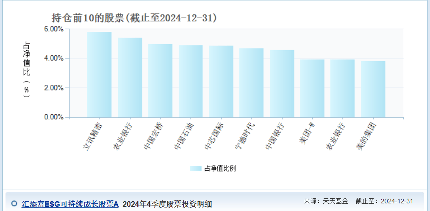Select the 中国宏桥 bar in the chart
The width and height of the screenshot is (430, 211).
160,81
